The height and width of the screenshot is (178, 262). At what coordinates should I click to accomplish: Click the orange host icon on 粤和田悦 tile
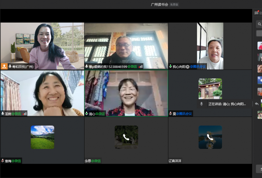pyautogui.click(x=4, y=66)
